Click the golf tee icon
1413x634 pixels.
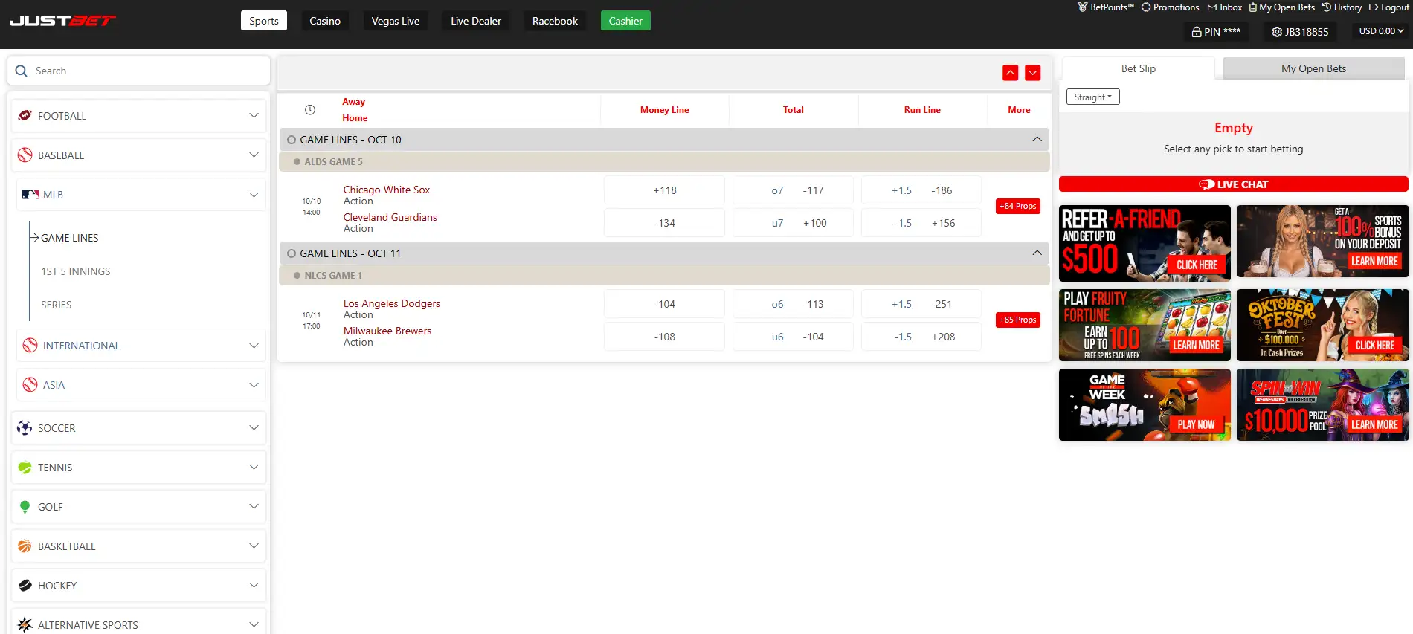pos(25,506)
